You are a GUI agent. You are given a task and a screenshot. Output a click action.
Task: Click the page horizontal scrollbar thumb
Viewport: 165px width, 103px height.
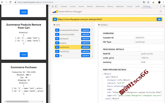pos(17,101)
